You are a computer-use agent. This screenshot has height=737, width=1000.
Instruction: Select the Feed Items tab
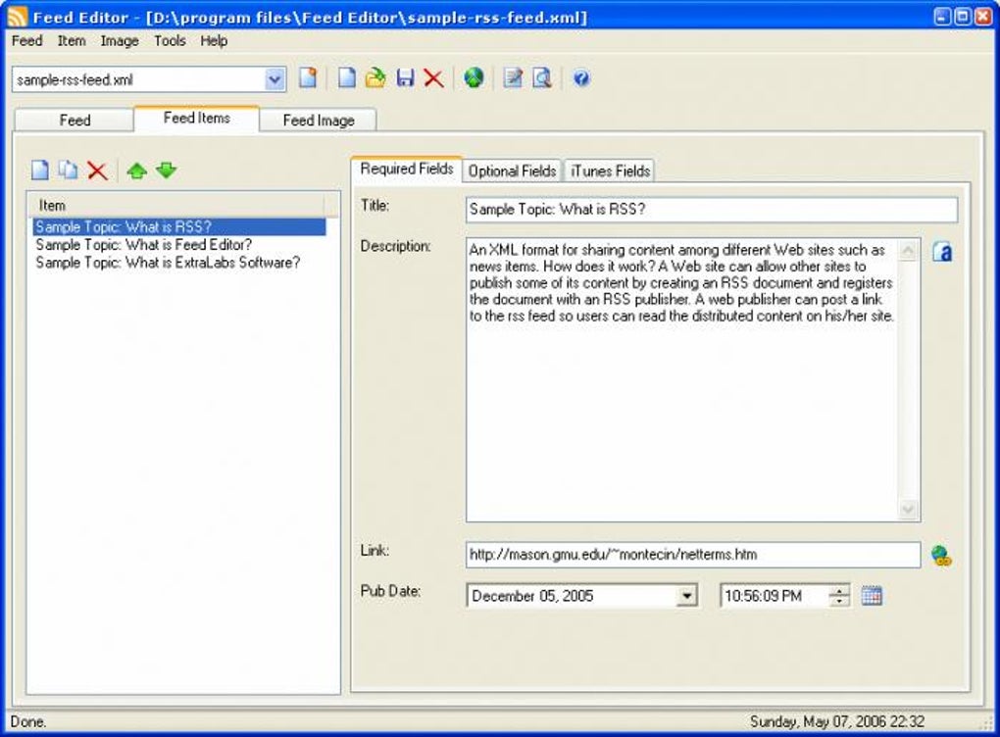[x=196, y=118]
